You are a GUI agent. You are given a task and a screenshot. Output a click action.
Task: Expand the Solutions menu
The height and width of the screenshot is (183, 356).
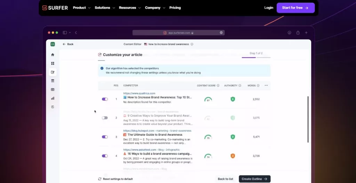tap(105, 8)
